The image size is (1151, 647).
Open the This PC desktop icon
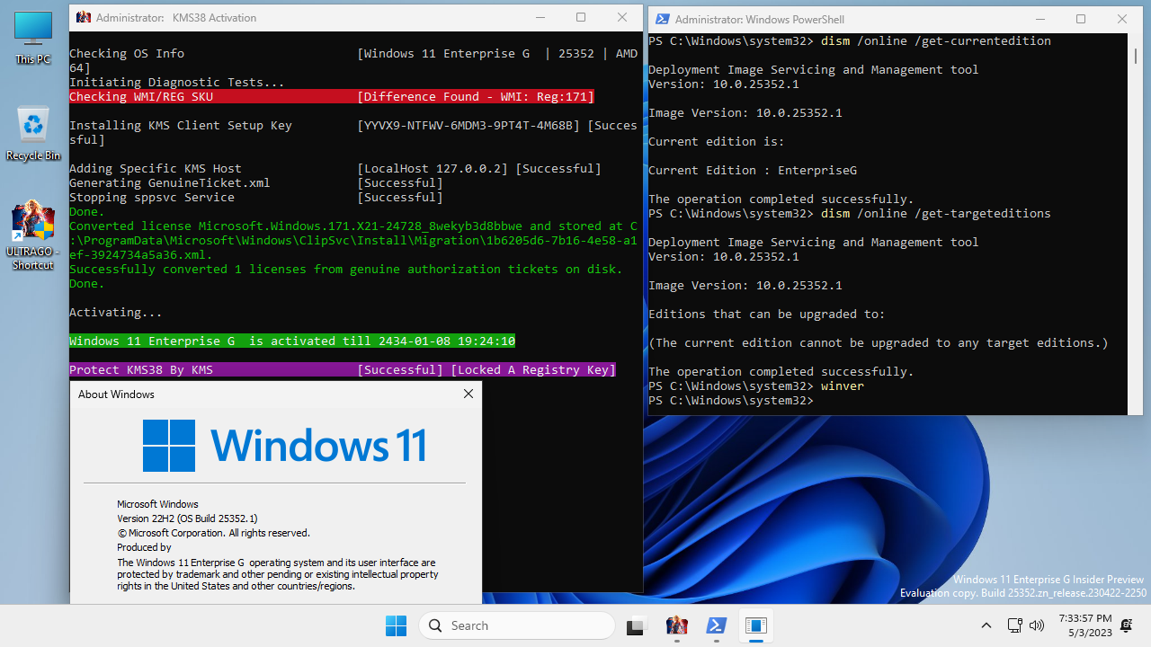[x=33, y=39]
